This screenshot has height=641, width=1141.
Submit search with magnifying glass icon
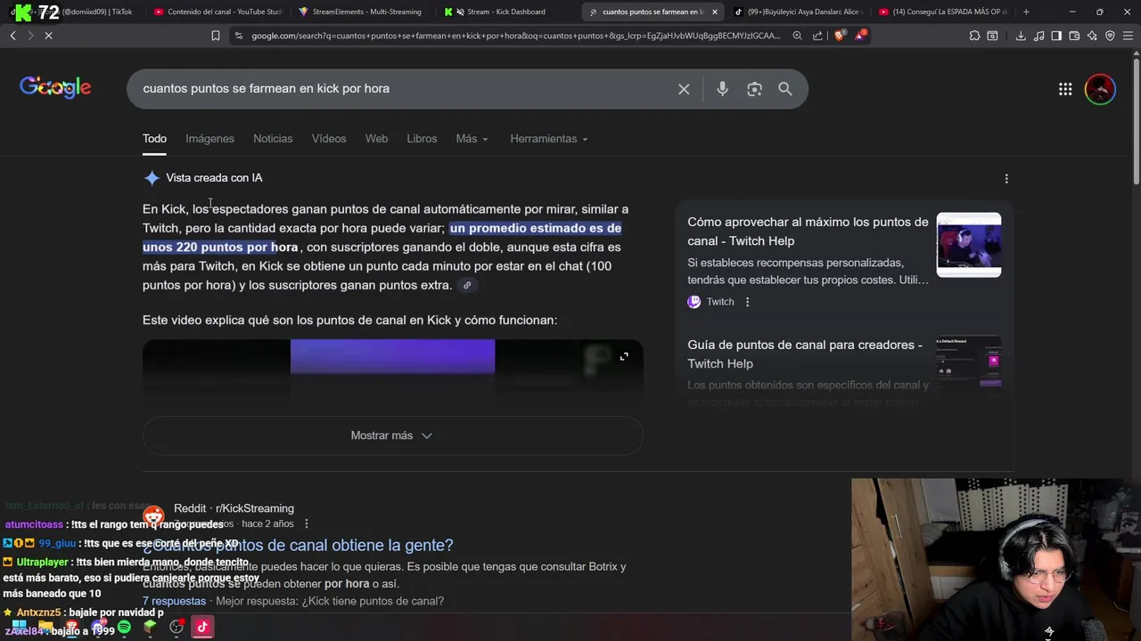click(785, 89)
